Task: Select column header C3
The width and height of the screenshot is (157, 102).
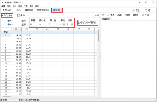Action: click(x=37, y=29)
